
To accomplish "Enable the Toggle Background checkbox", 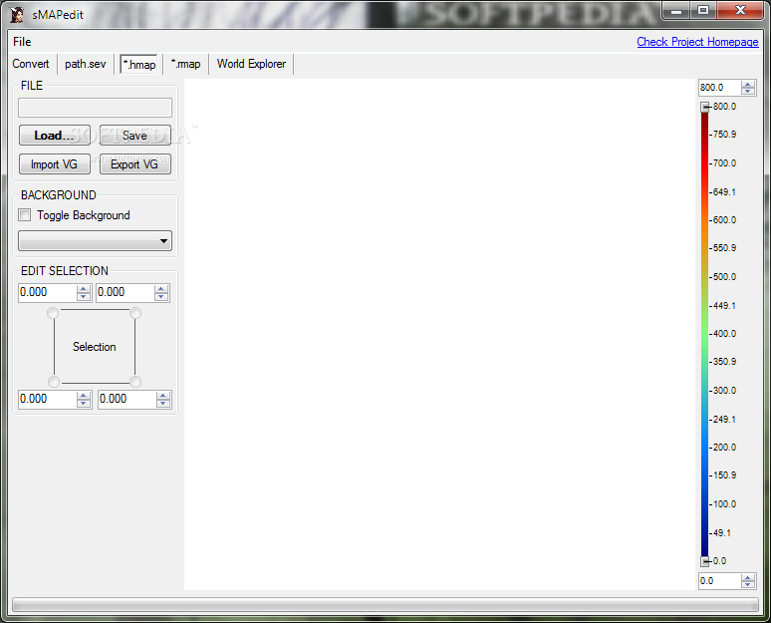I will (x=25, y=215).
